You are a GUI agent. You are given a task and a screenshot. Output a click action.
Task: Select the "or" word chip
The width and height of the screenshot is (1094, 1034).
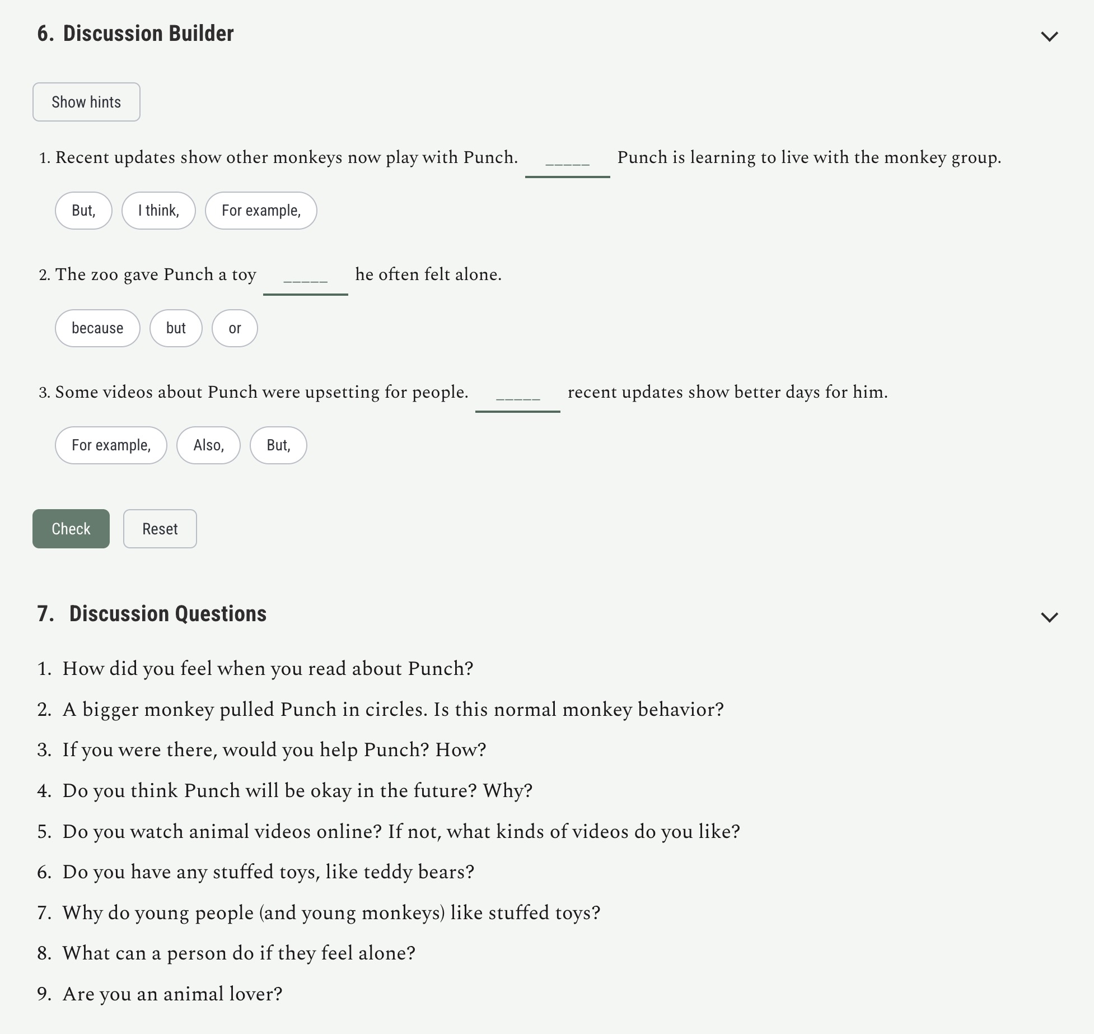tap(234, 328)
